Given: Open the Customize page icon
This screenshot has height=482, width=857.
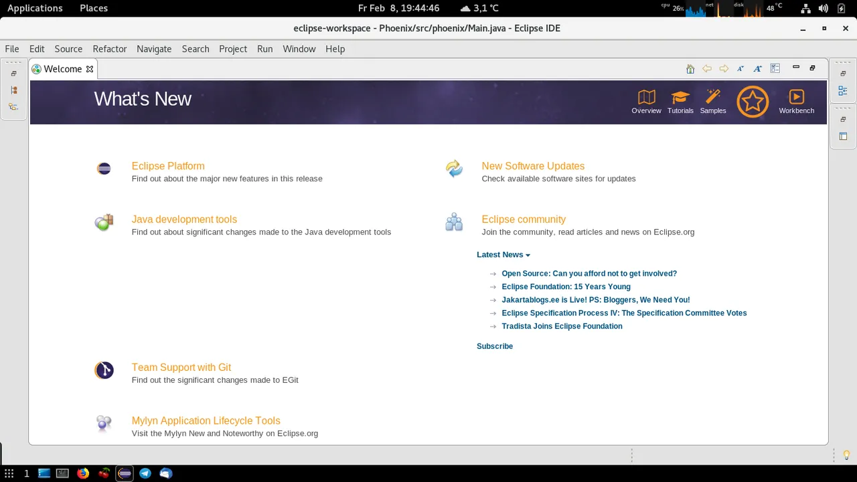Looking at the screenshot, I should point(775,68).
